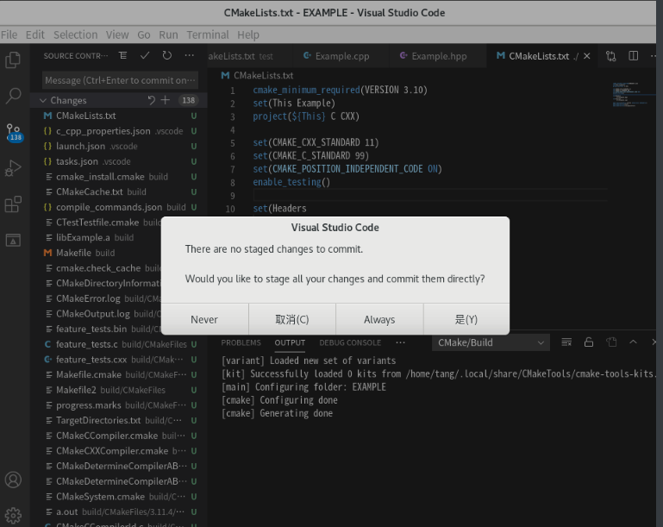Viewport: 663px width, 527px height.
Task: Clear the output panel
Action: tap(566, 342)
